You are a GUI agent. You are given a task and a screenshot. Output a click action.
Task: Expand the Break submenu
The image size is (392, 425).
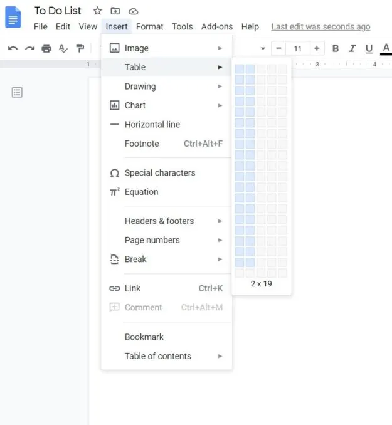(167, 259)
